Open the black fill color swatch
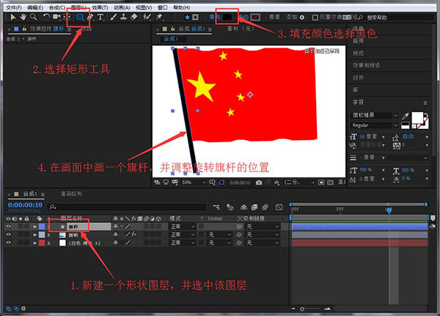The height and width of the screenshot is (316, 440). pos(227,18)
